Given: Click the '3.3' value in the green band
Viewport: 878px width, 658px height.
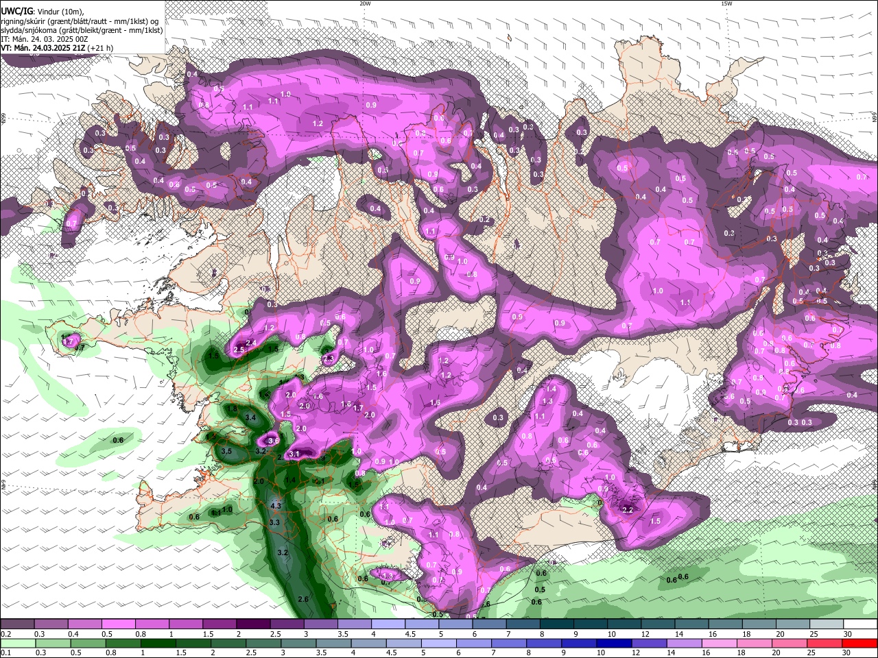Looking at the screenshot, I should point(274,522).
